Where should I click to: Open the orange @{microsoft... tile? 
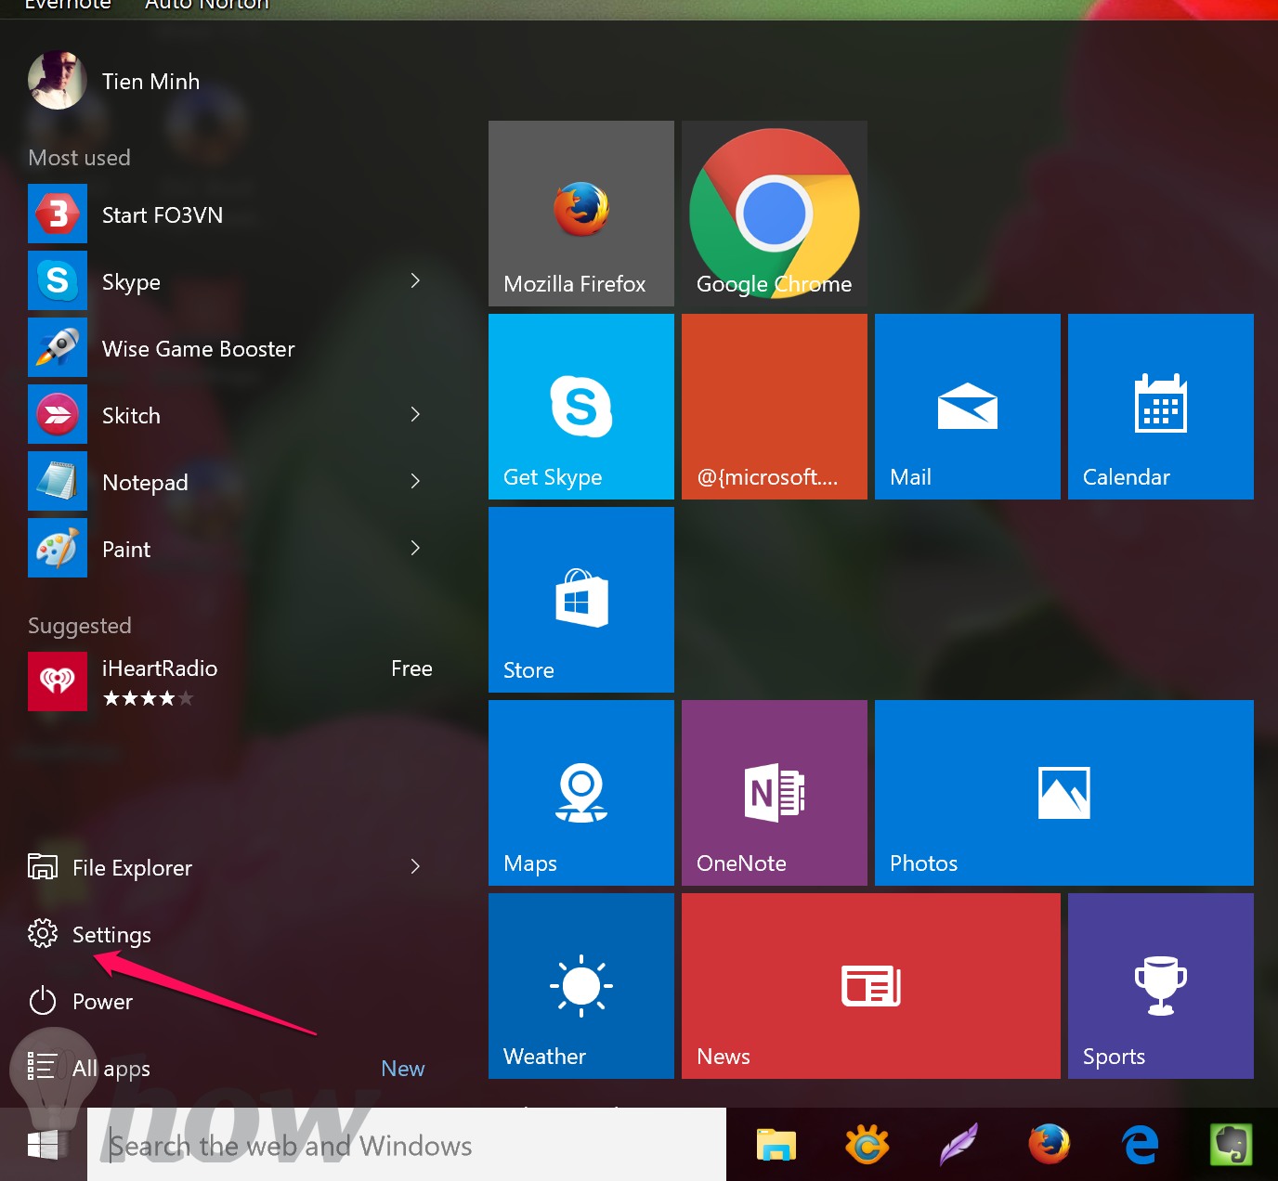click(775, 407)
